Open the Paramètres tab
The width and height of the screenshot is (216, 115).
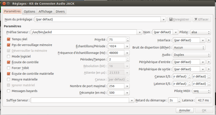[12, 11]
